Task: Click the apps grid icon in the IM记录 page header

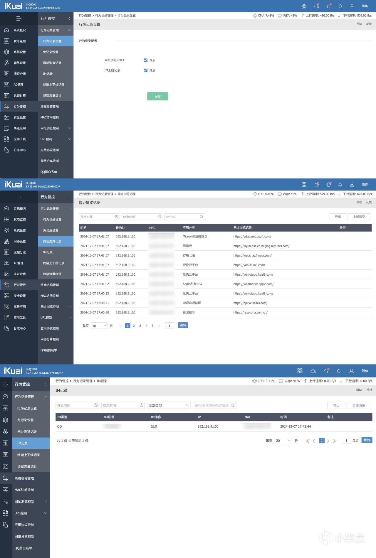Action: (300, 371)
